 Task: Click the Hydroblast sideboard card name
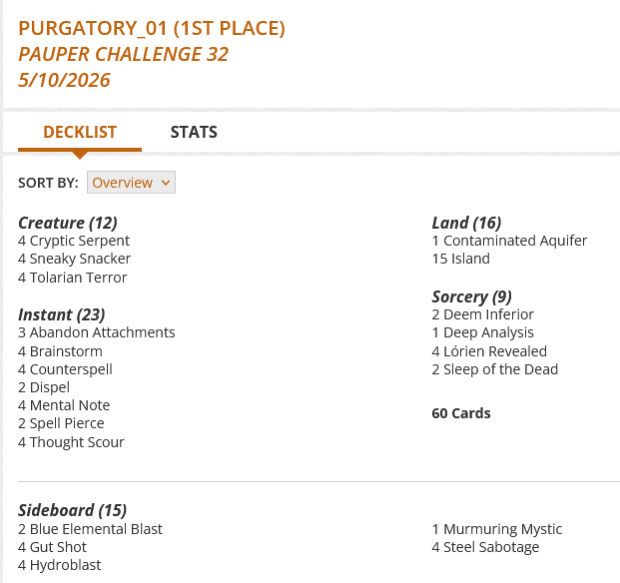(x=65, y=565)
